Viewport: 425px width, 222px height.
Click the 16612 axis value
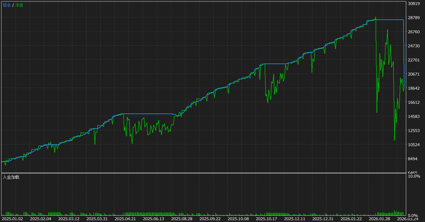click(x=414, y=102)
